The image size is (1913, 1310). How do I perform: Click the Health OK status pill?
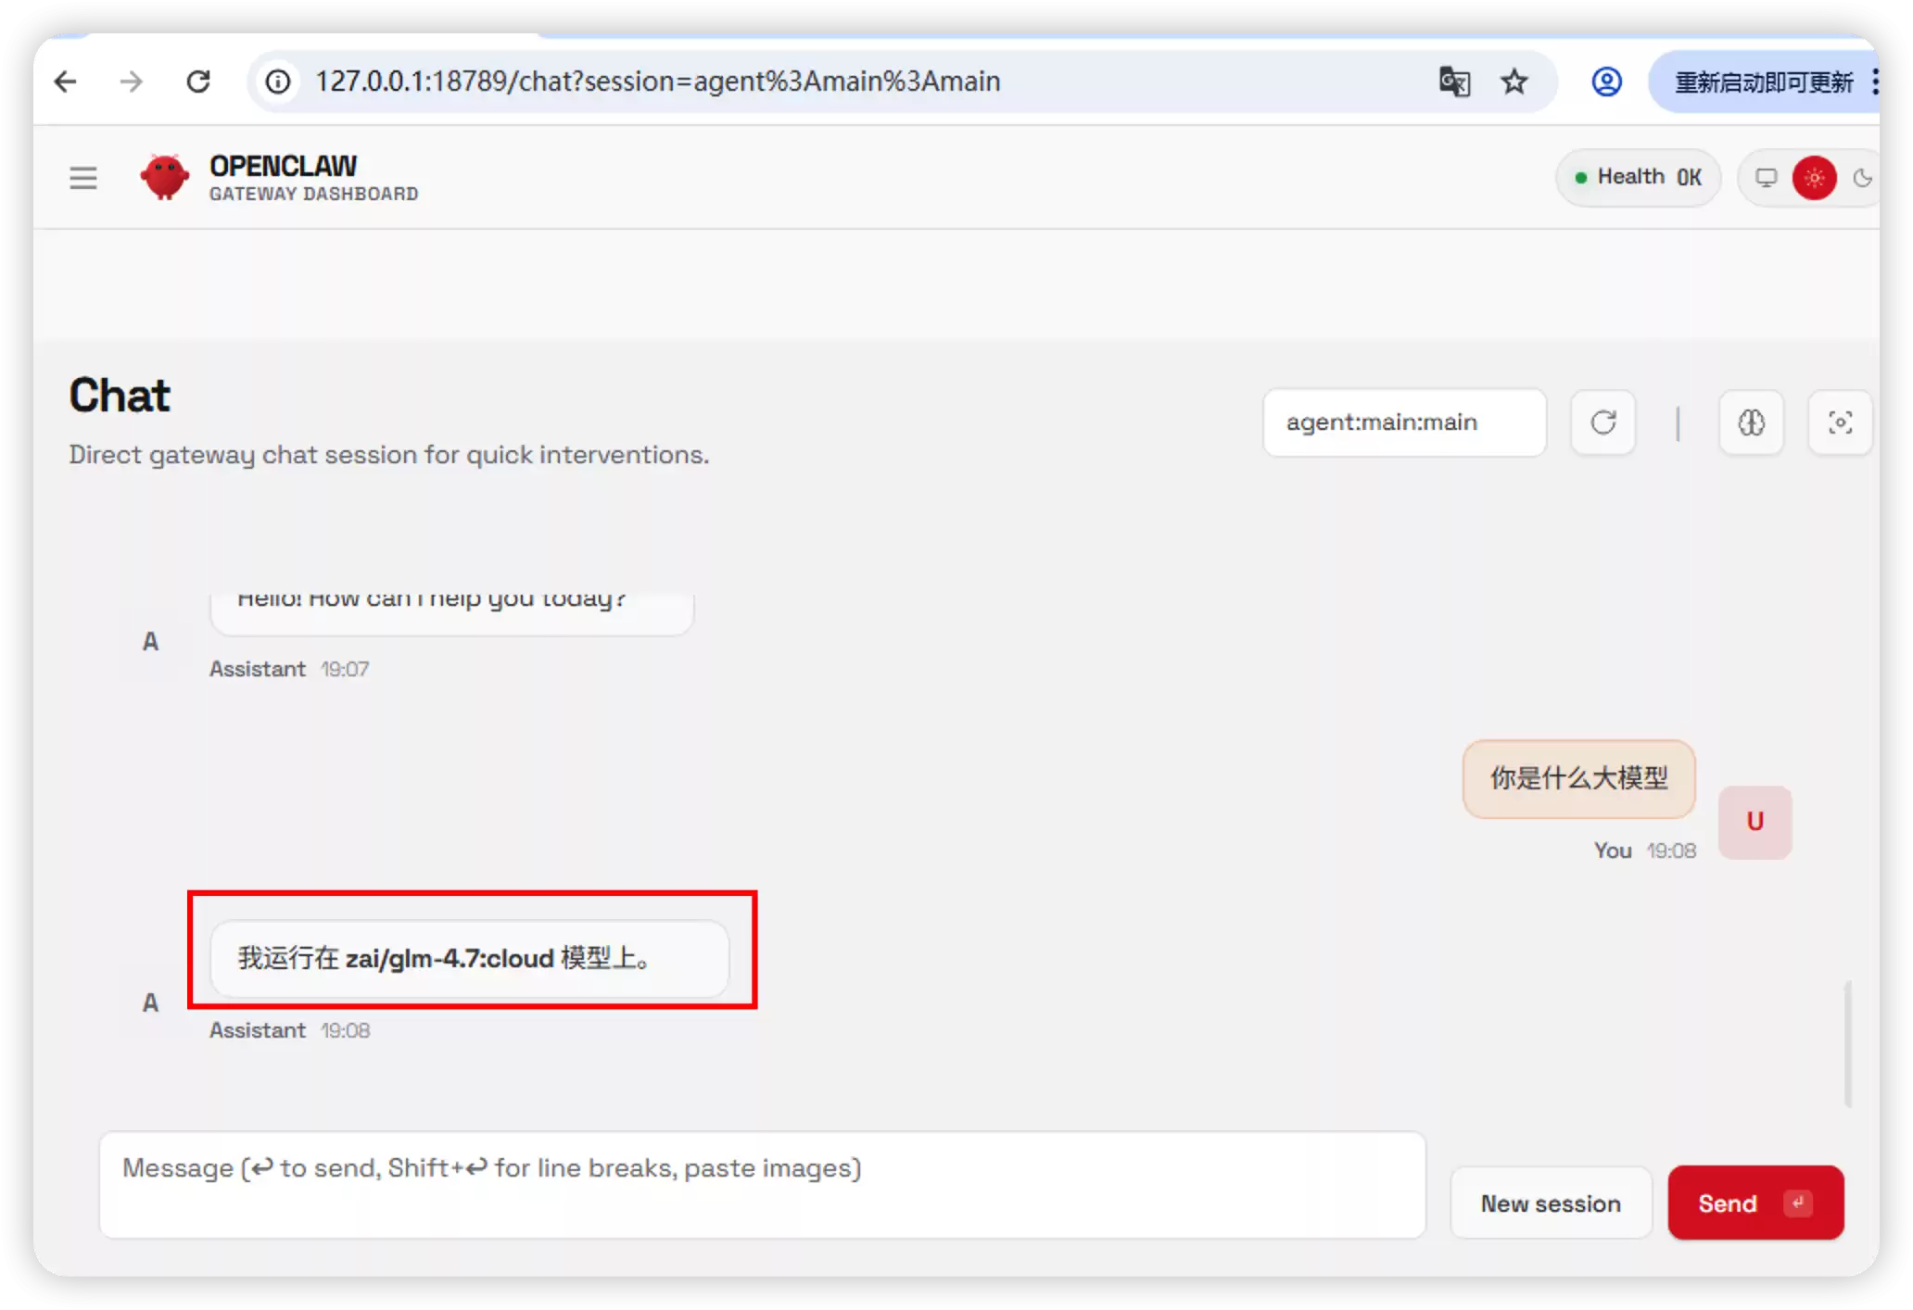[1638, 177]
